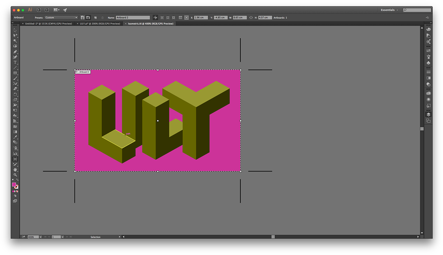443x255 pixels.
Task: Pick the Magic Wand tool
Action: pyautogui.click(x=15, y=41)
